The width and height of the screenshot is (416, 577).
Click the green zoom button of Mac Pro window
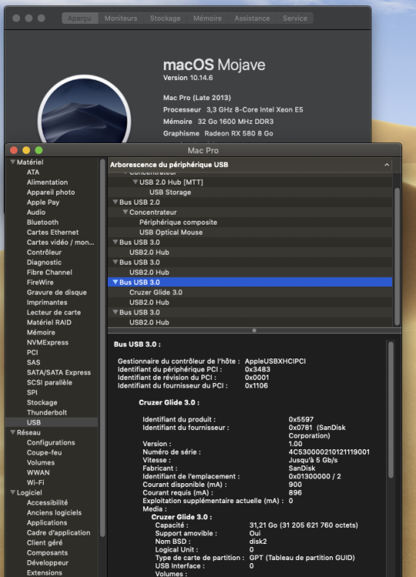[38, 150]
